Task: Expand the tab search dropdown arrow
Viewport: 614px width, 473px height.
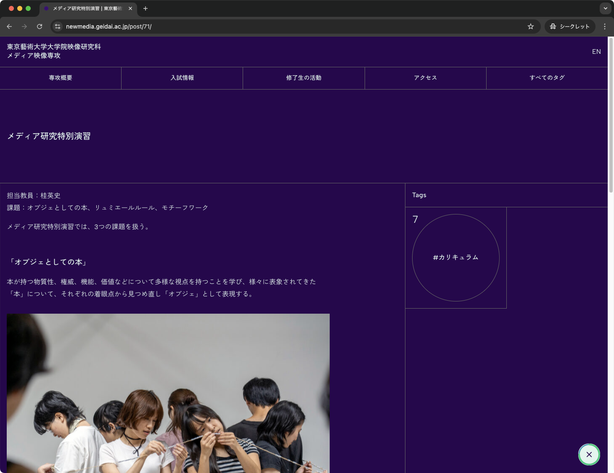Action: (x=605, y=8)
